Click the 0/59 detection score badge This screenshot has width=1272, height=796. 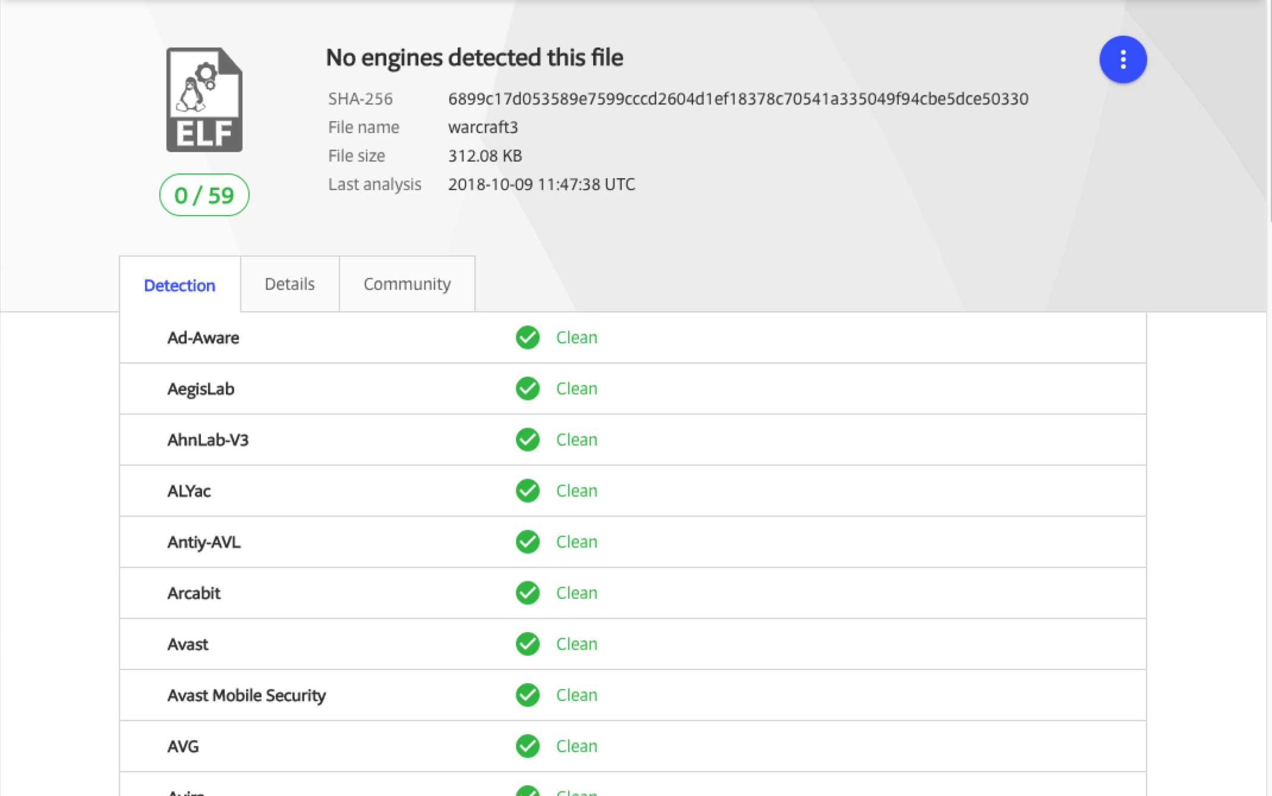click(204, 195)
